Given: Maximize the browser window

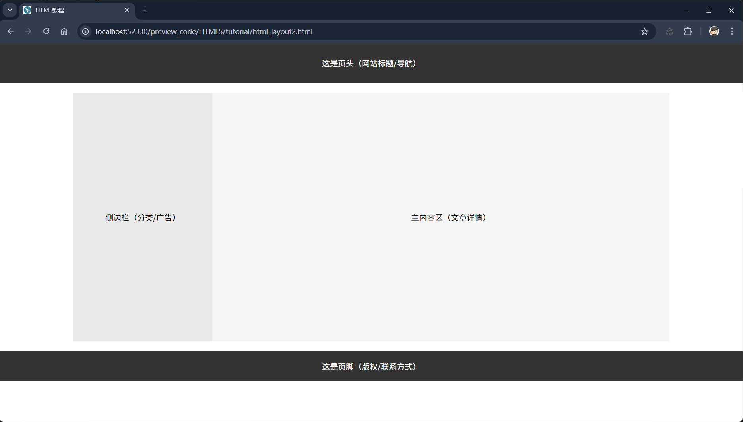Looking at the screenshot, I should point(708,10).
